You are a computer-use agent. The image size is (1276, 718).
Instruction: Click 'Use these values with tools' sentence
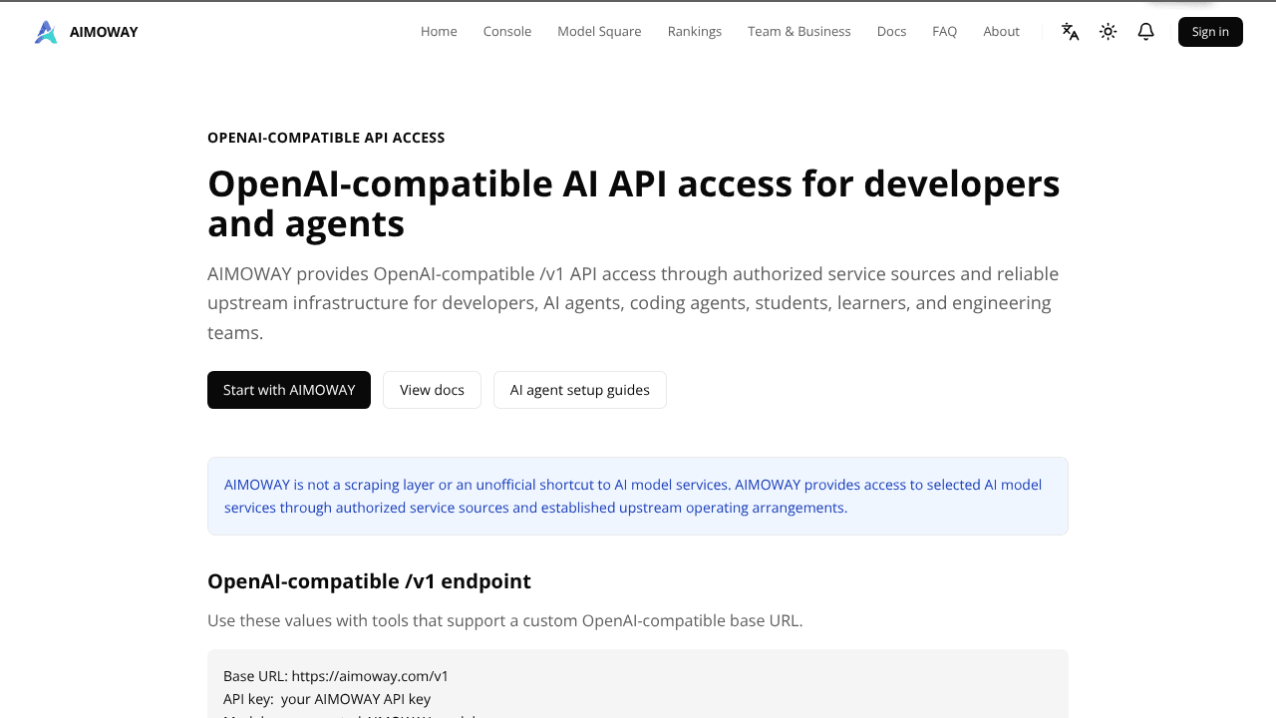point(504,620)
